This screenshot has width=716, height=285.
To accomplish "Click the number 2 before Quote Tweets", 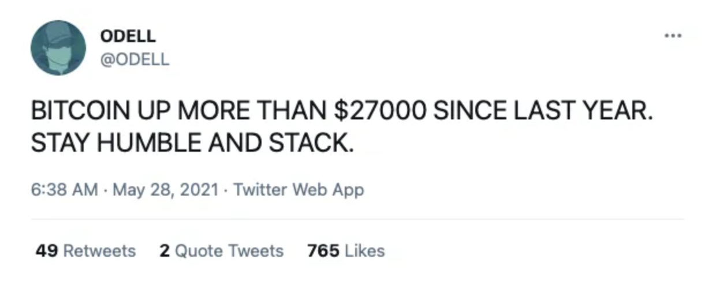I will 165,251.
